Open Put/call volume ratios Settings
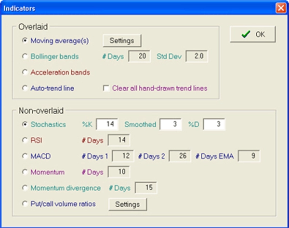This screenshot has width=289, height=228. [128, 204]
